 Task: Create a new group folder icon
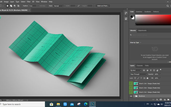click(x=168, y=99)
